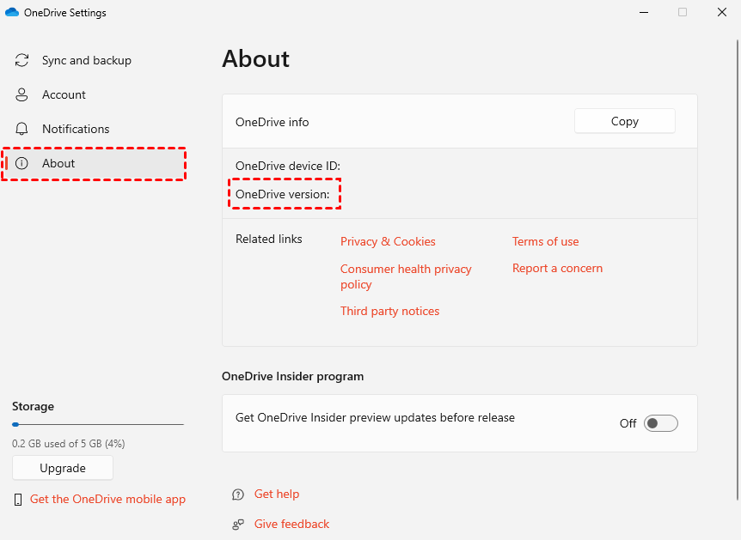Click the OneDrive cloud icon in title bar

point(12,13)
